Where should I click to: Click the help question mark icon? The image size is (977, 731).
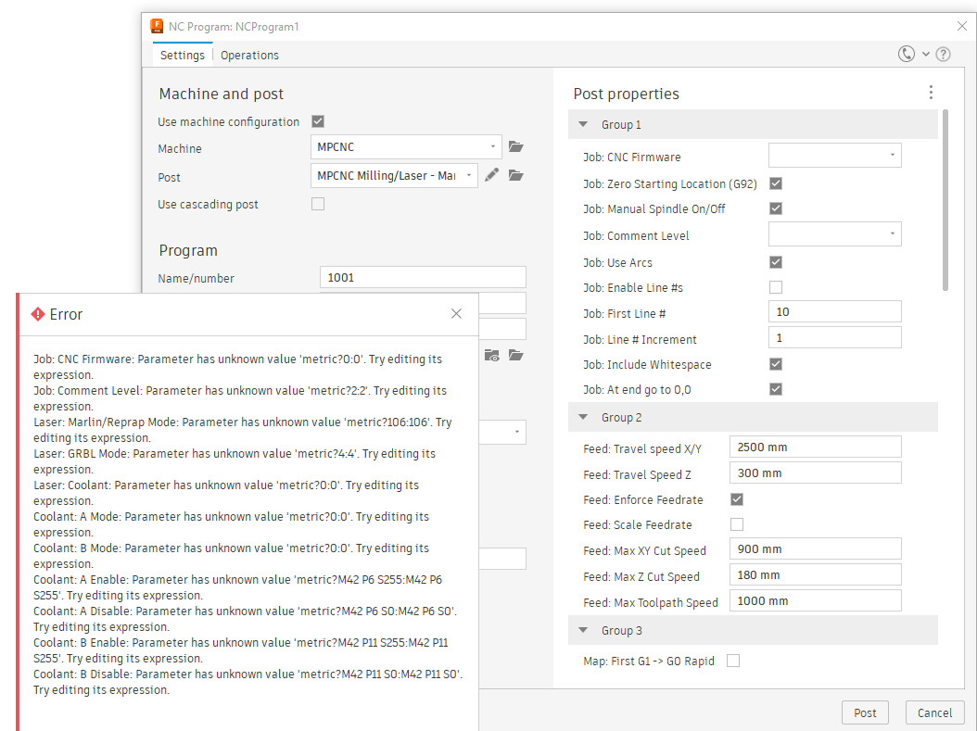943,55
